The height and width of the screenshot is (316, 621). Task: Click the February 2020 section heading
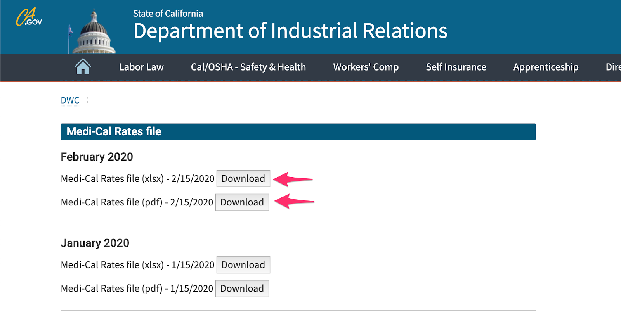click(97, 157)
